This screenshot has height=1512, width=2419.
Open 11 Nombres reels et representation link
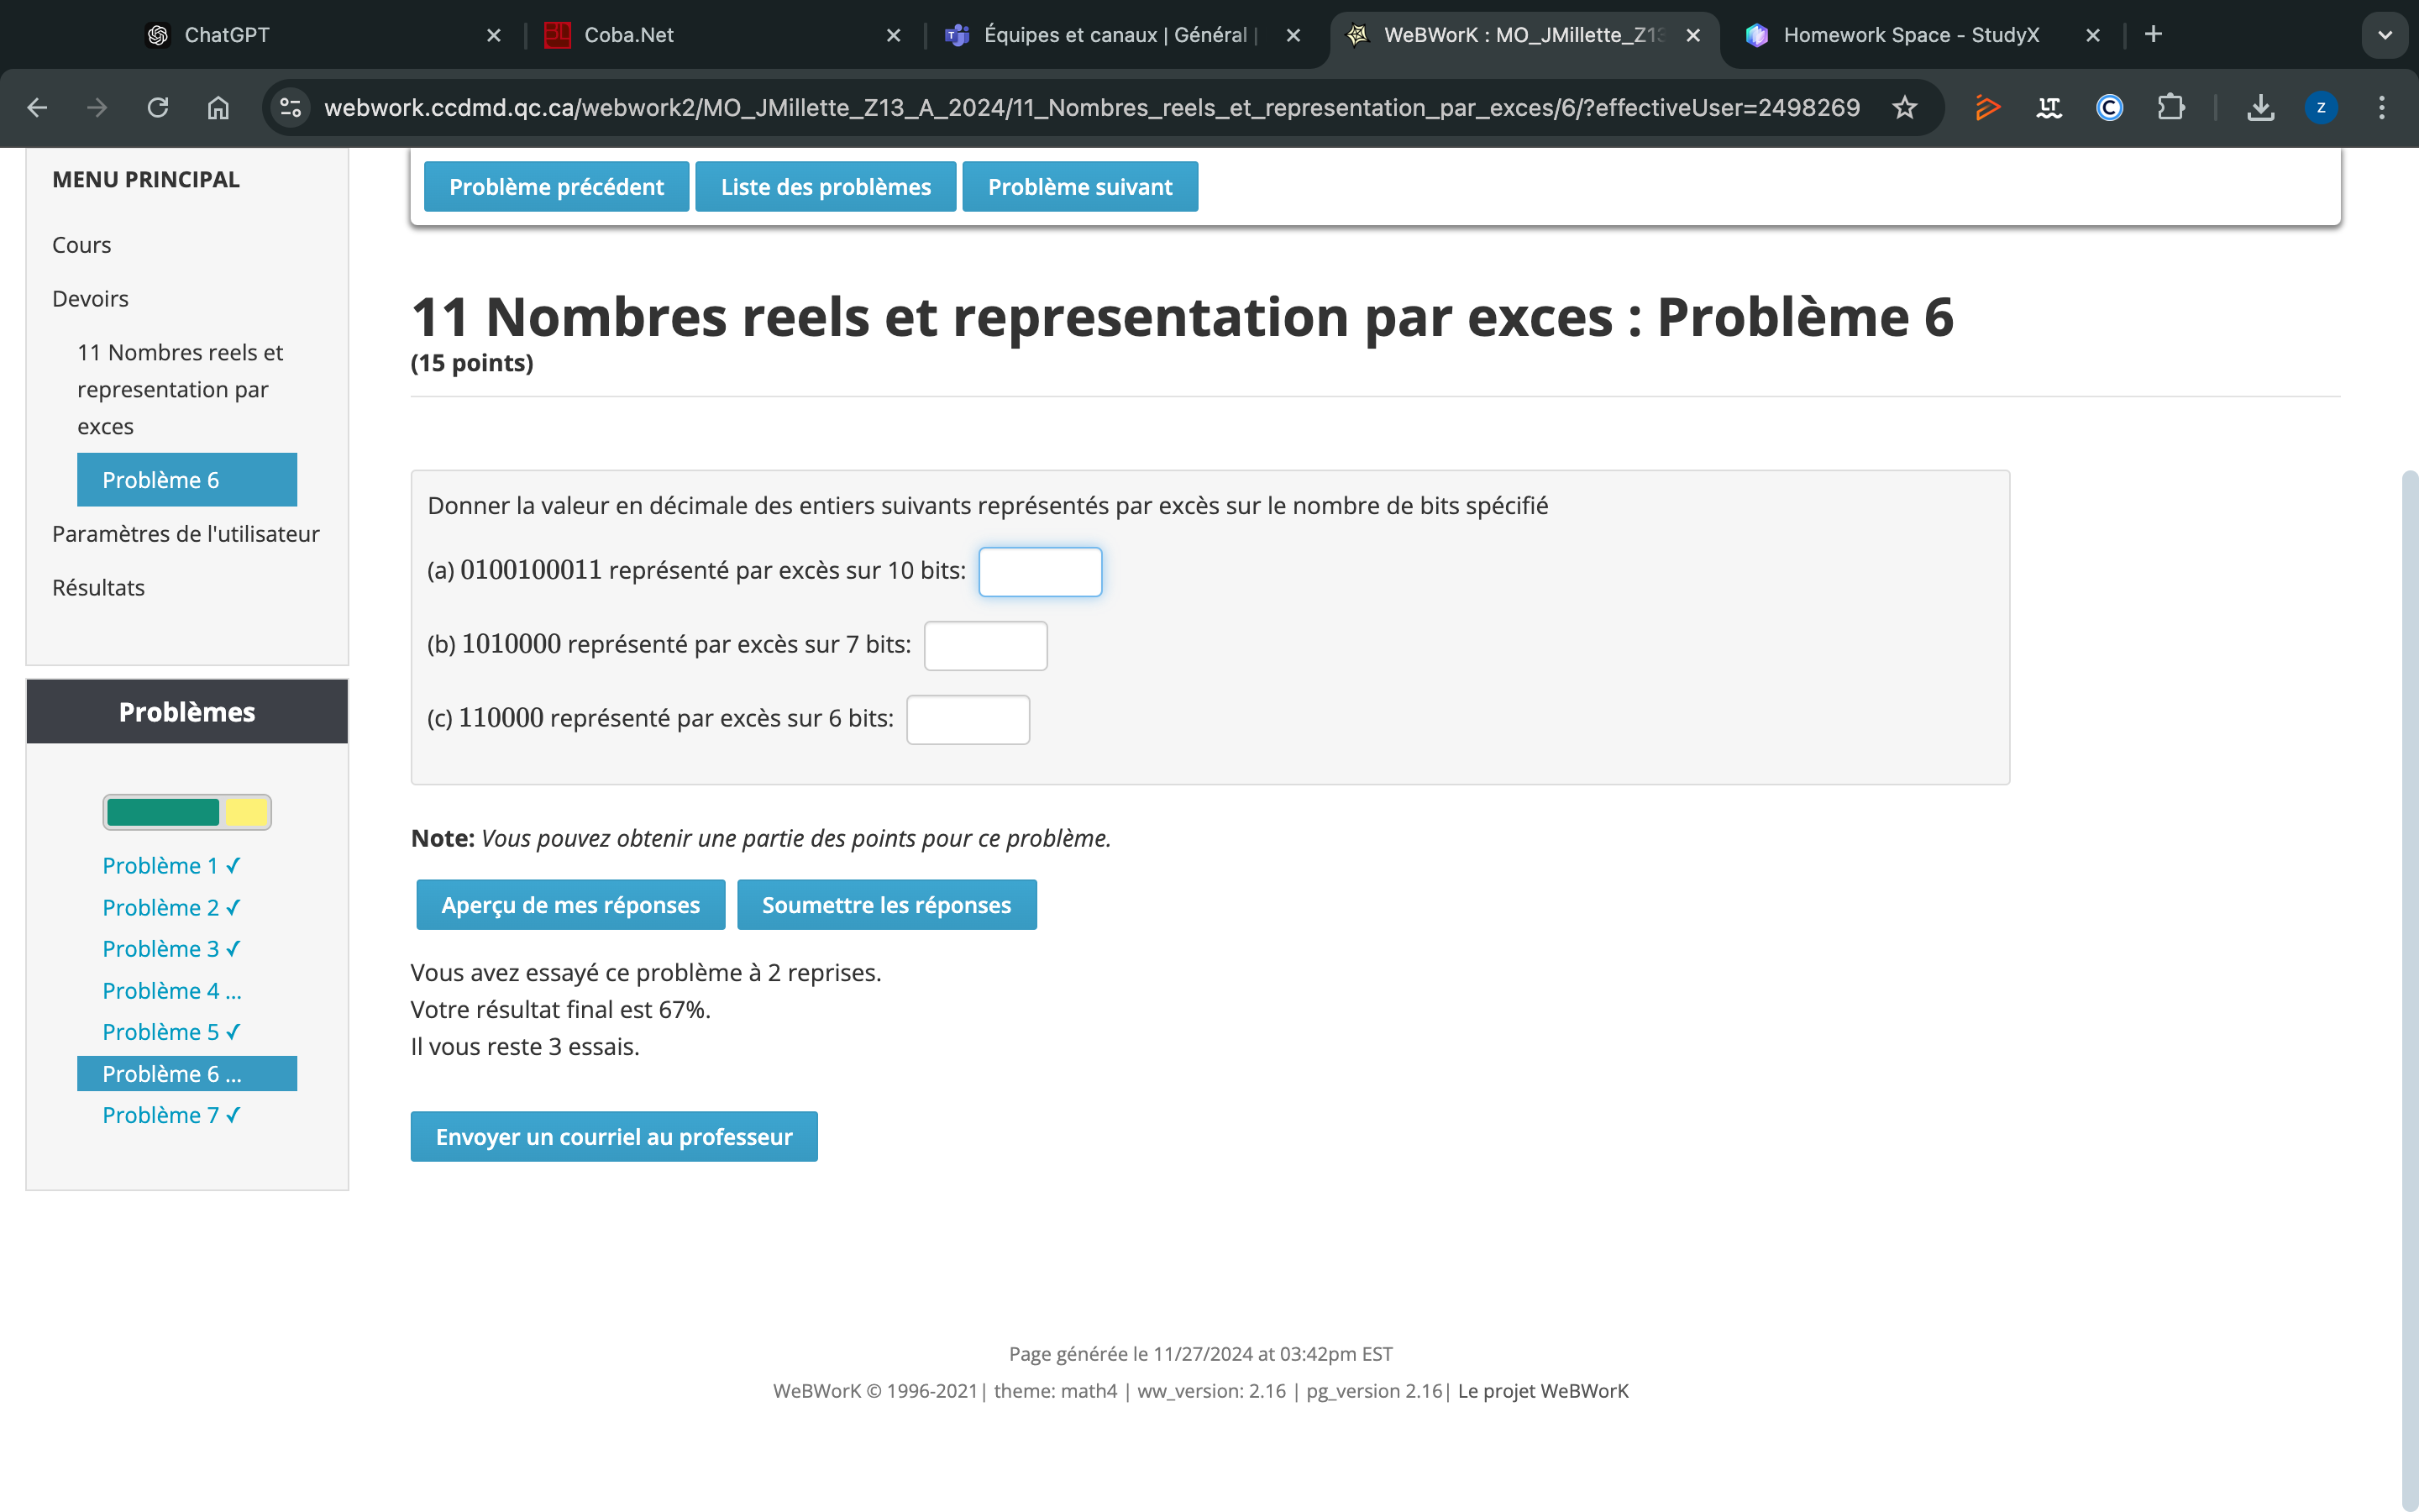[x=180, y=389]
